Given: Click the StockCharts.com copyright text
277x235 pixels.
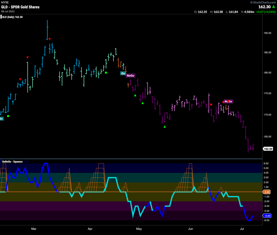Looking at the screenshot, I should click(263, 2).
